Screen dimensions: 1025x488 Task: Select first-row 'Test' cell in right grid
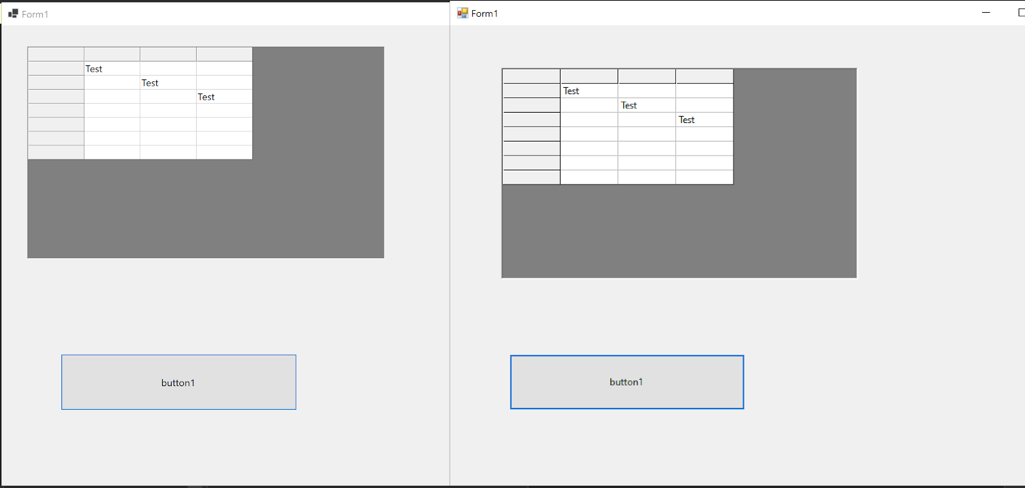tap(589, 91)
